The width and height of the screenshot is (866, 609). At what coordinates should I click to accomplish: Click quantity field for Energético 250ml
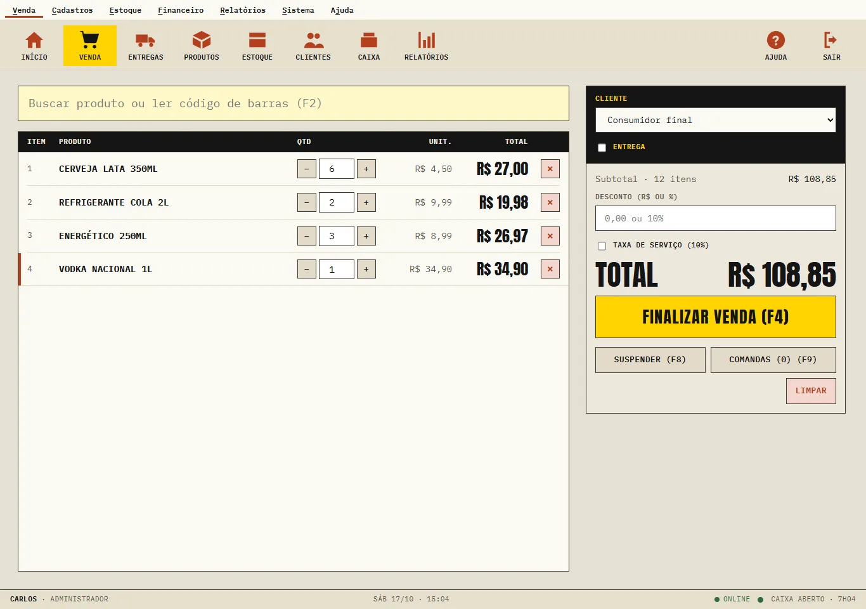pos(337,236)
